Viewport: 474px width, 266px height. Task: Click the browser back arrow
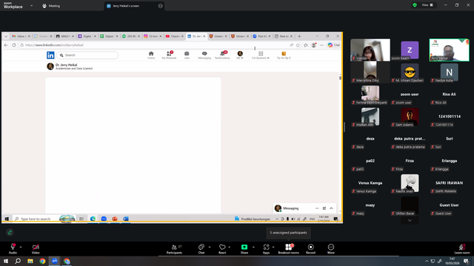pos(6,45)
